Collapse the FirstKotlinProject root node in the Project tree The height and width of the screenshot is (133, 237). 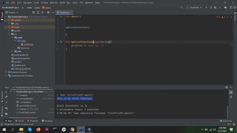6,17
